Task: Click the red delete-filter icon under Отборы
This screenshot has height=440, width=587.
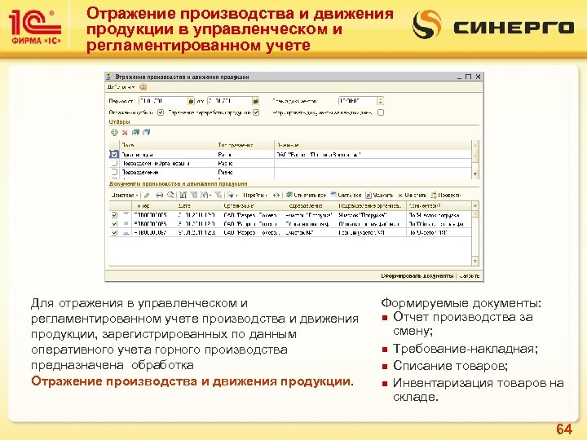Action: point(125,132)
